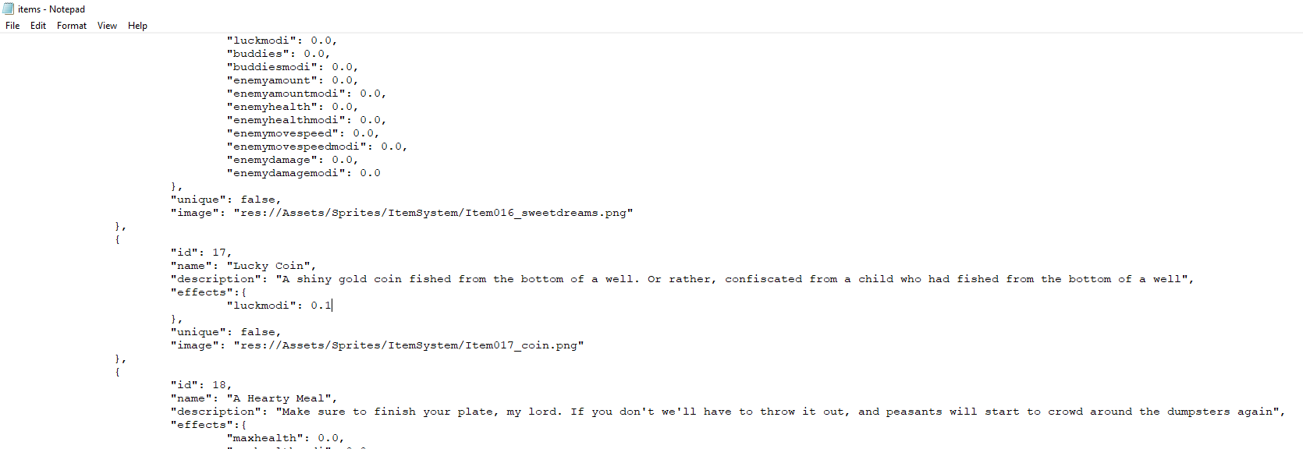The image size is (1303, 449).
Task: Open the Format menu
Action: pyautogui.click(x=72, y=26)
